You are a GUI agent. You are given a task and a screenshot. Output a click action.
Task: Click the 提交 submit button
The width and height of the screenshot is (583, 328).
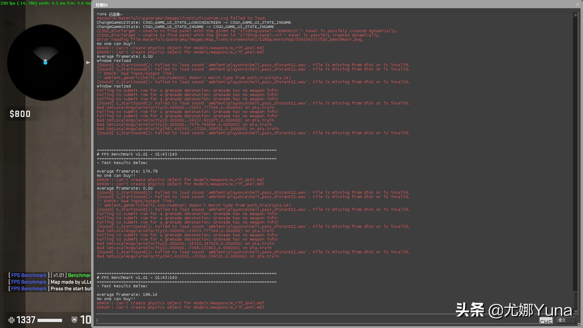(566, 320)
